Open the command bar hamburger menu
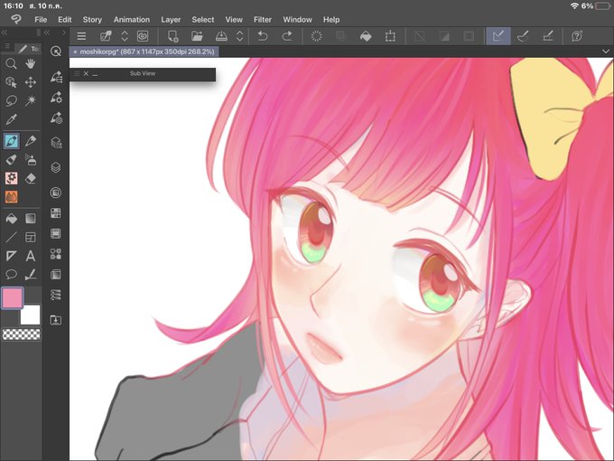The width and height of the screenshot is (614, 461). [81, 36]
